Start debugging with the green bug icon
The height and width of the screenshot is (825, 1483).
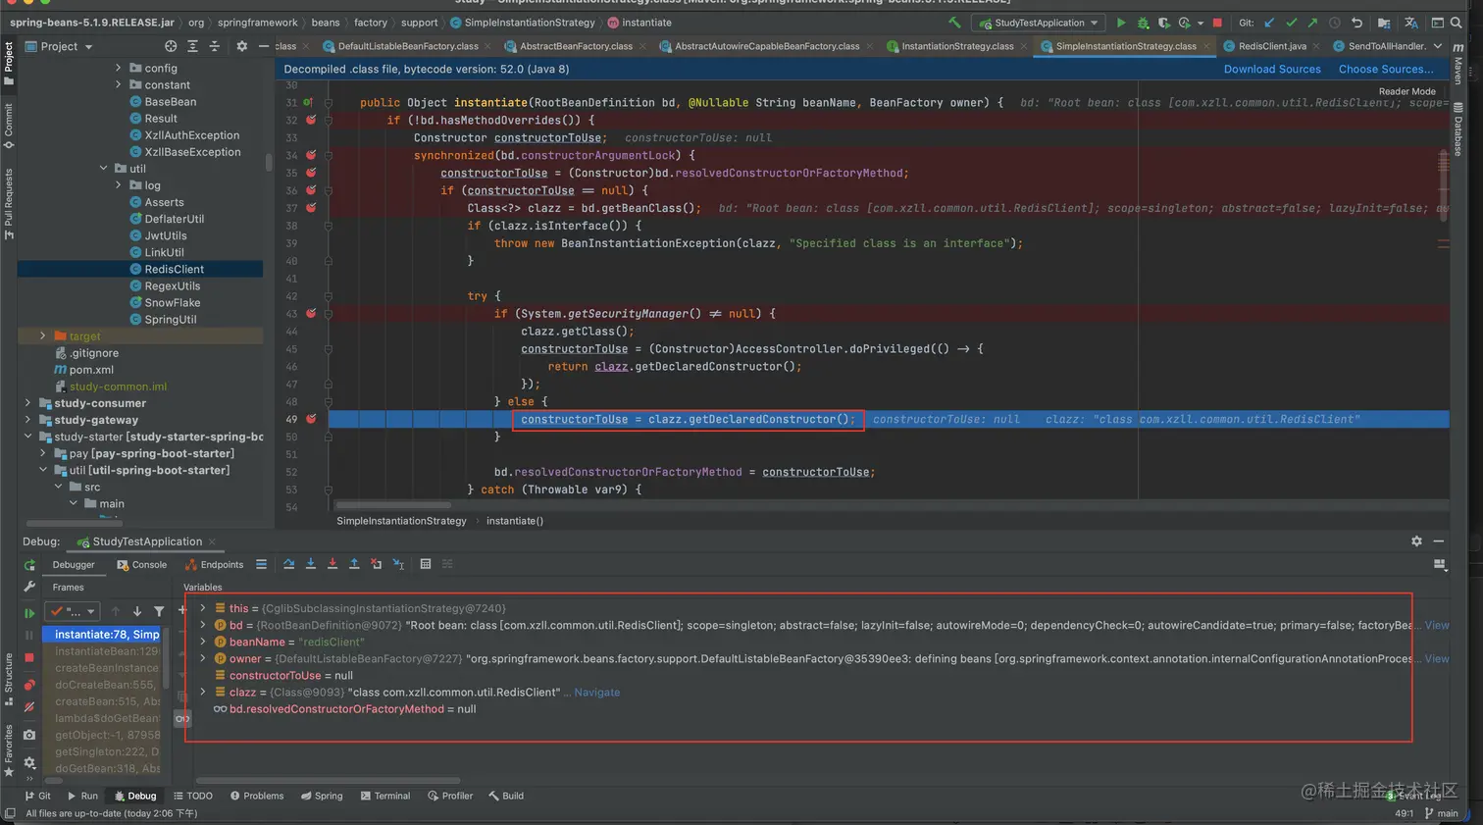(x=1143, y=23)
